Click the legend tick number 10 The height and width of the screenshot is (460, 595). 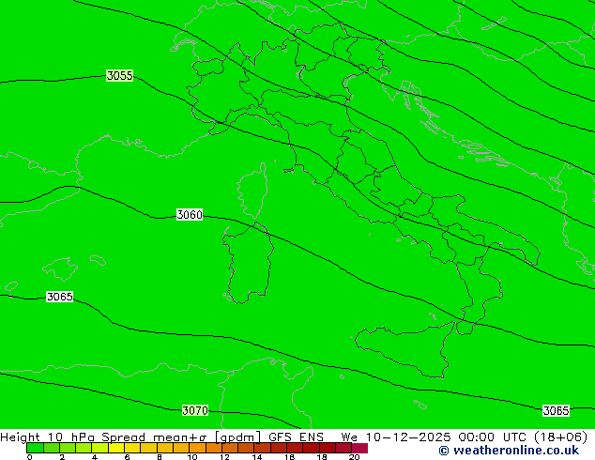(x=192, y=457)
